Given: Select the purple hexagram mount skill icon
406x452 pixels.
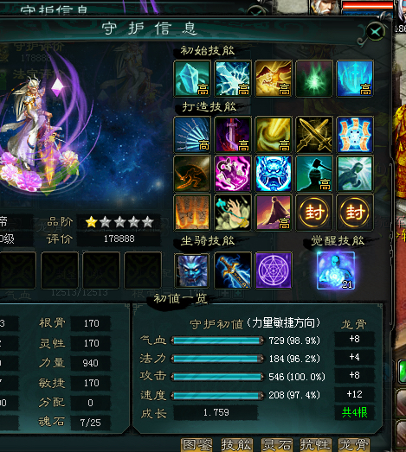Looking at the screenshot, I should (274, 271).
